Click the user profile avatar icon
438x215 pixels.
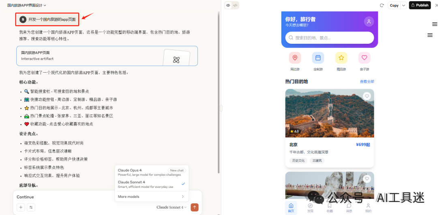pos(369,21)
